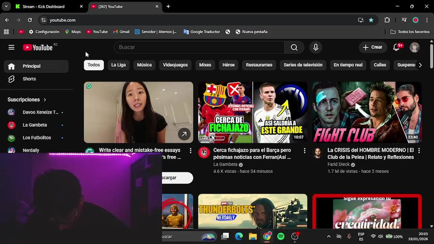Select the Calles filter chip
The height and width of the screenshot is (244, 434).
[380, 65]
